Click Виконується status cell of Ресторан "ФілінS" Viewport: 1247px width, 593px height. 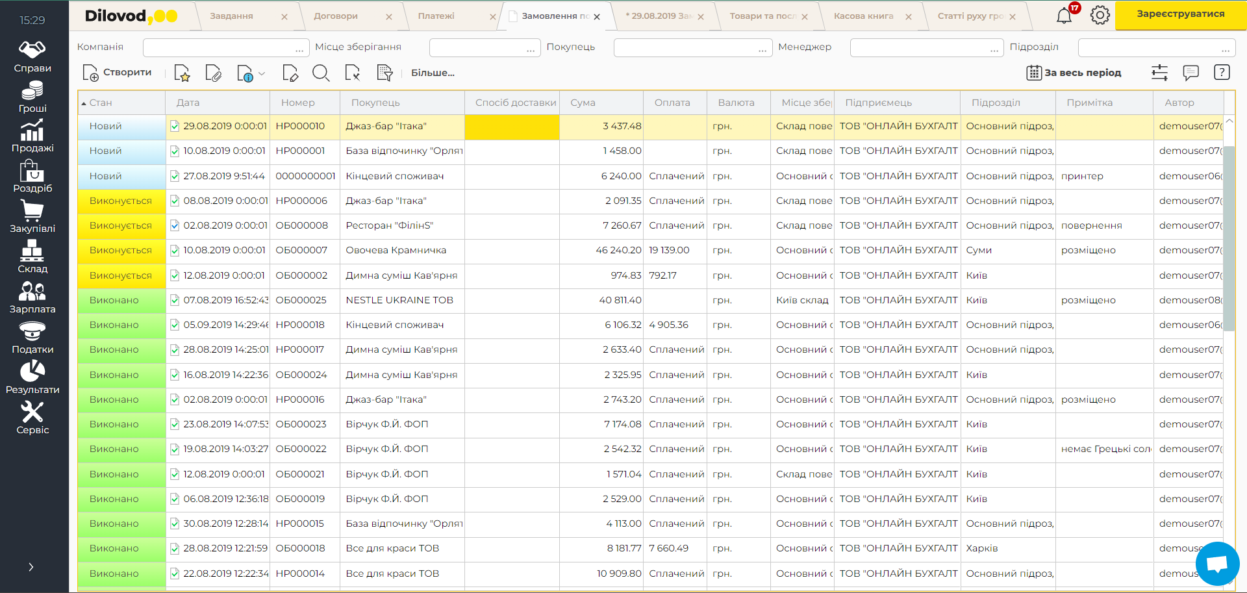[121, 225]
